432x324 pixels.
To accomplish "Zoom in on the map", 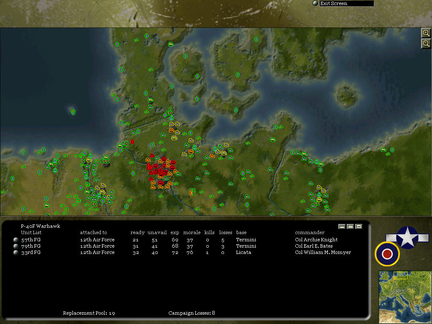I will [x=426, y=33].
